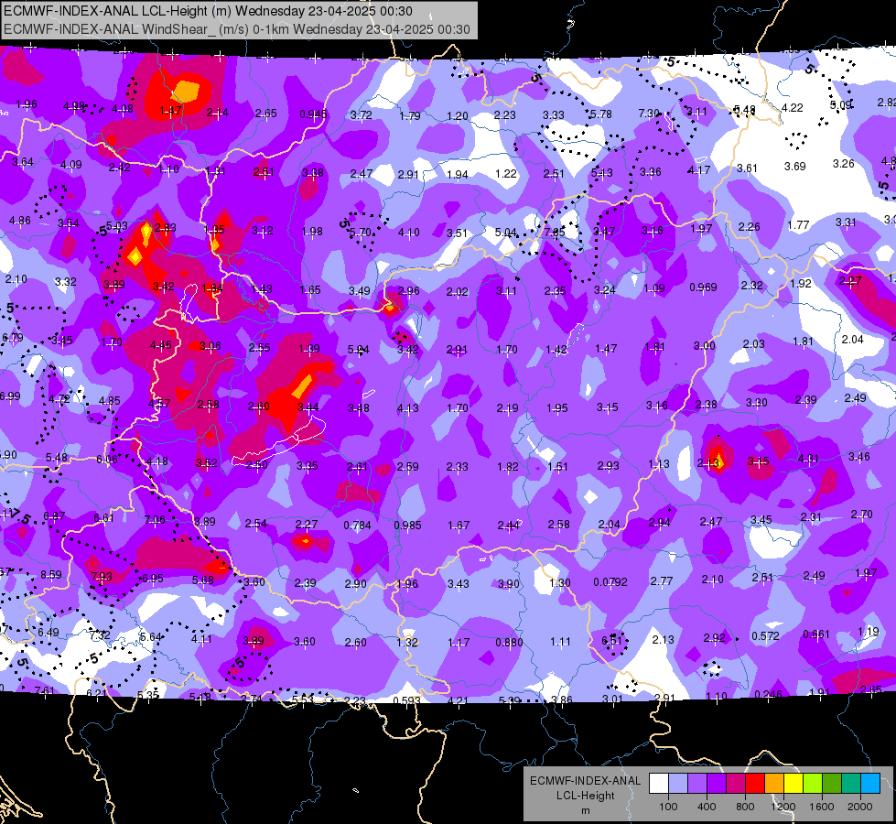The height and width of the screenshot is (824, 896).
Task: Click the wind shear value 5.70
Action: click(x=360, y=233)
